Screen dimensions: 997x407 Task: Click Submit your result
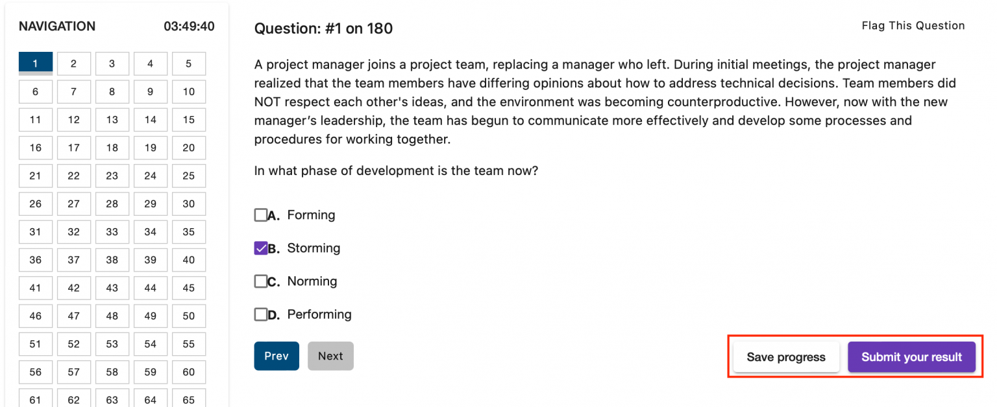coord(911,356)
